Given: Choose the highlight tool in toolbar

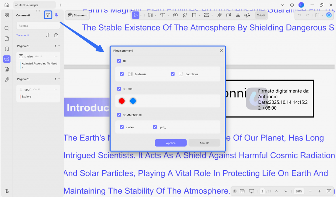Looking at the screenshot, I should [150, 15].
